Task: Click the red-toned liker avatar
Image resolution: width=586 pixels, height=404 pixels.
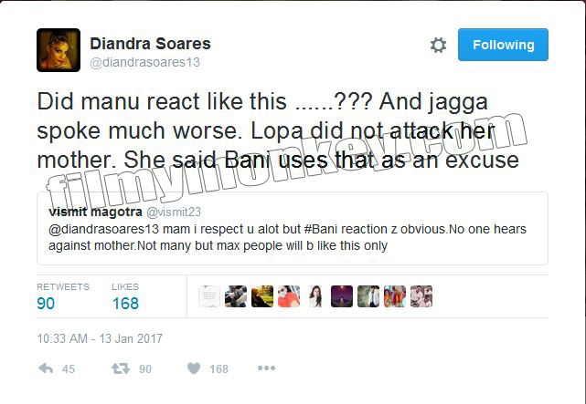Action: [x=289, y=296]
